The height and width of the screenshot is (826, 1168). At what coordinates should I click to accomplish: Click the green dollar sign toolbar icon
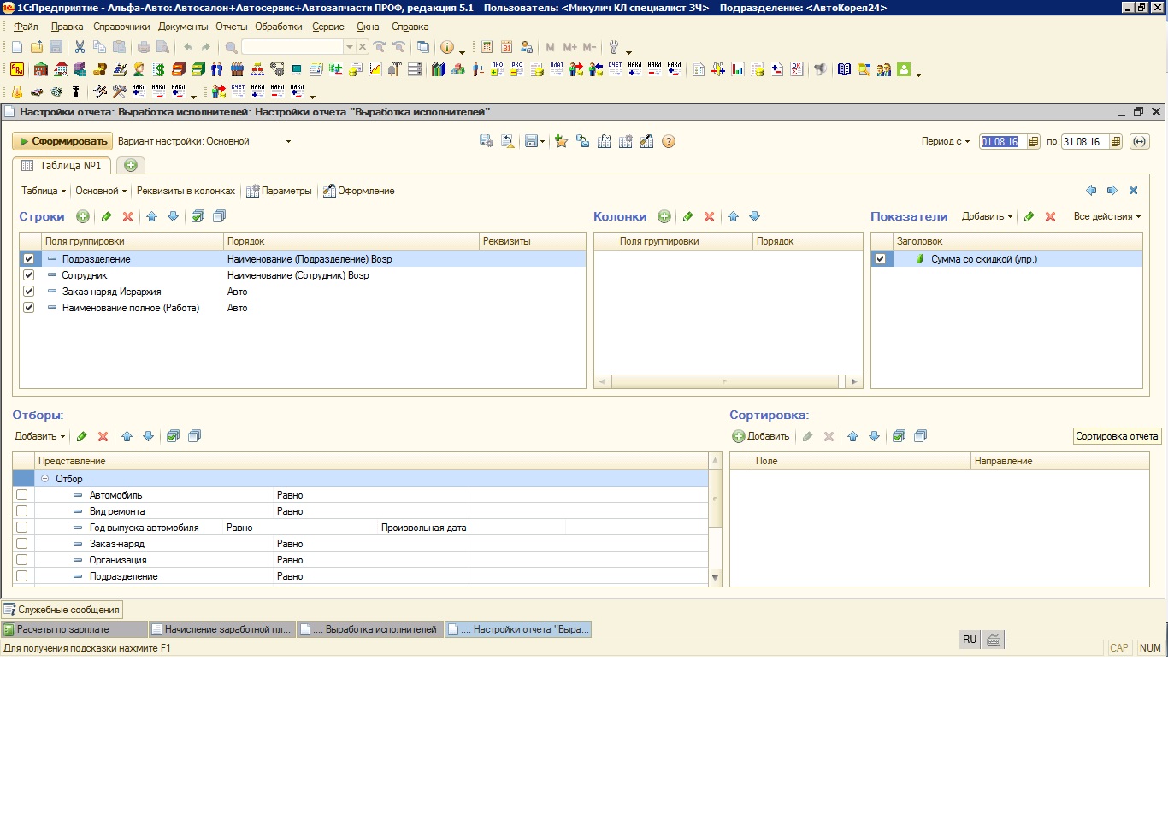(x=159, y=69)
